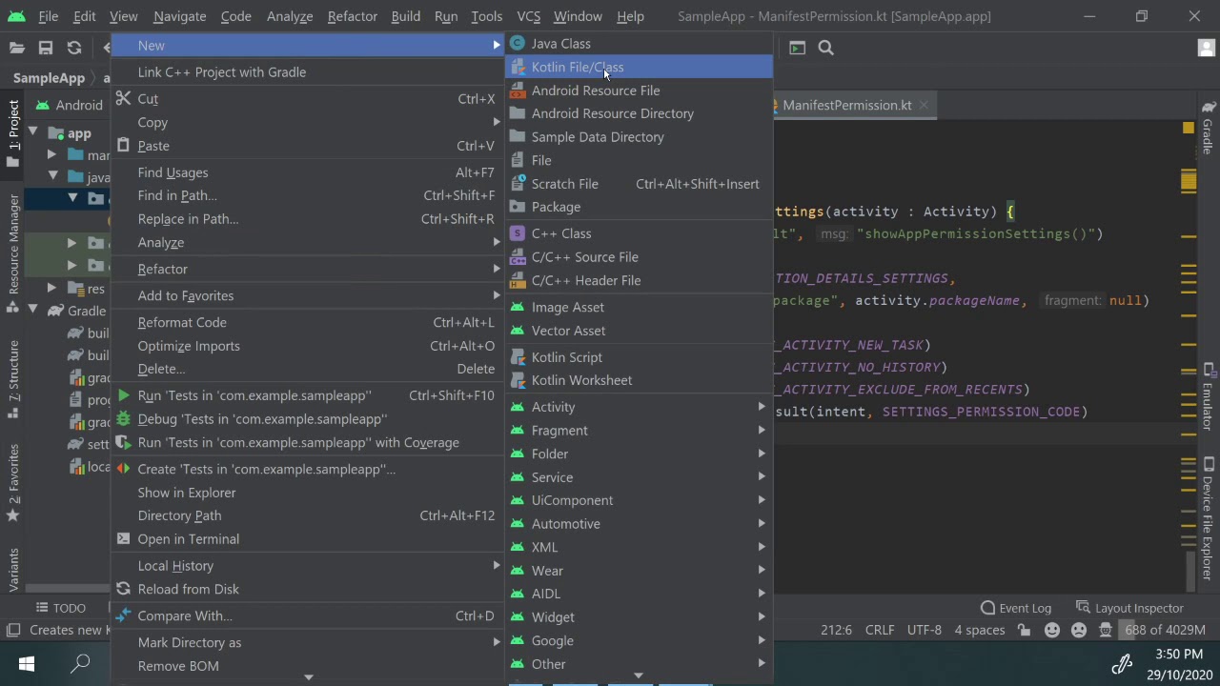The image size is (1220, 686).
Task: Open the VCS menu
Action: click(528, 16)
